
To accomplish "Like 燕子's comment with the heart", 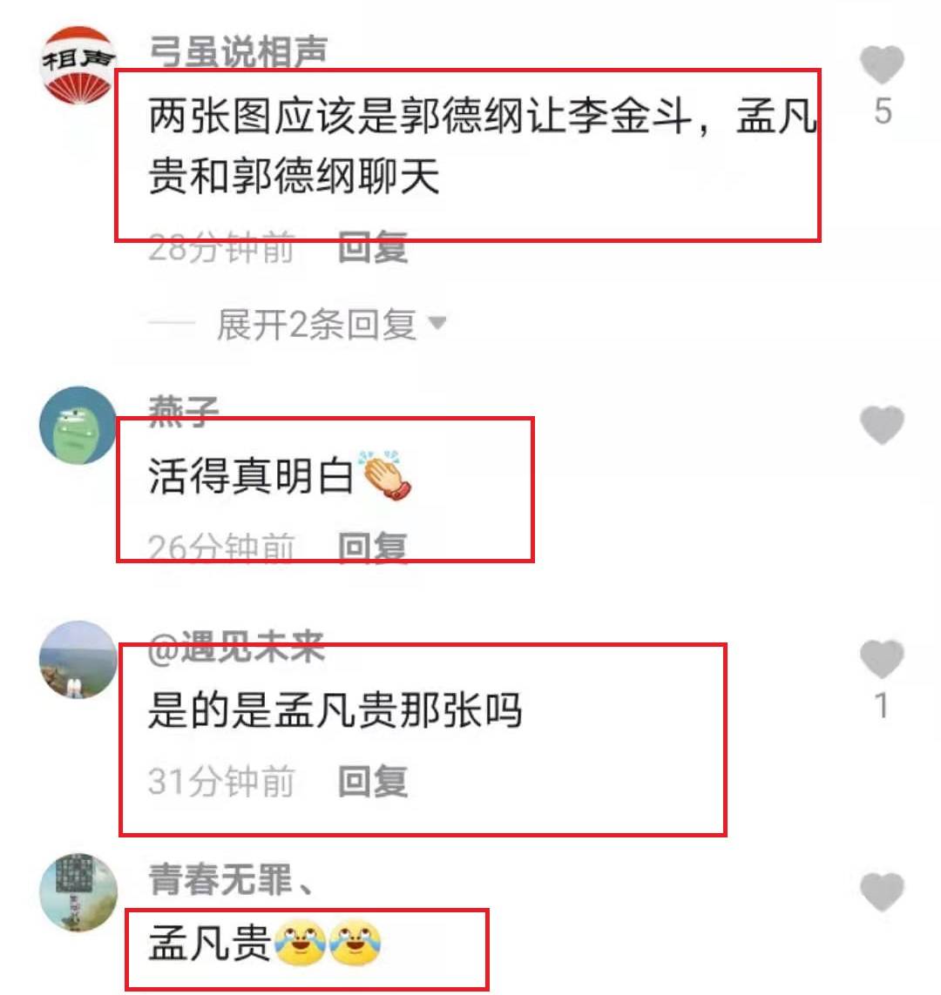I will click(882, 425).
